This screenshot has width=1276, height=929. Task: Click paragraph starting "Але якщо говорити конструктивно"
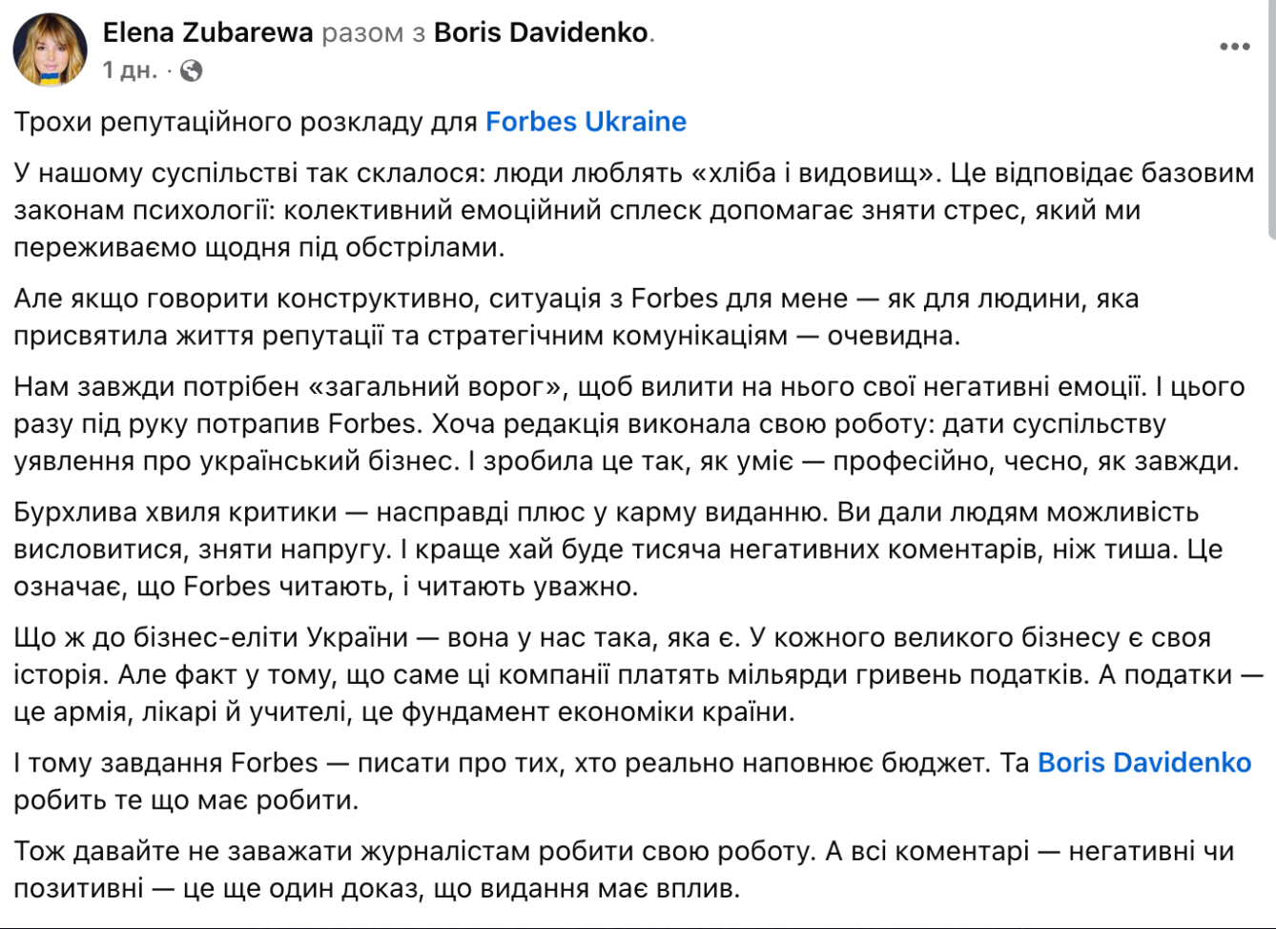click(572, 317)
